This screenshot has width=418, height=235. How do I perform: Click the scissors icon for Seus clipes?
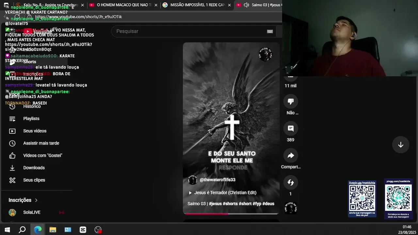click(12, 180)
